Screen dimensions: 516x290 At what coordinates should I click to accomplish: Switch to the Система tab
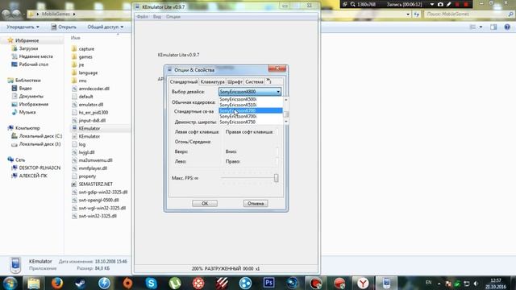[x=254, y=81]
